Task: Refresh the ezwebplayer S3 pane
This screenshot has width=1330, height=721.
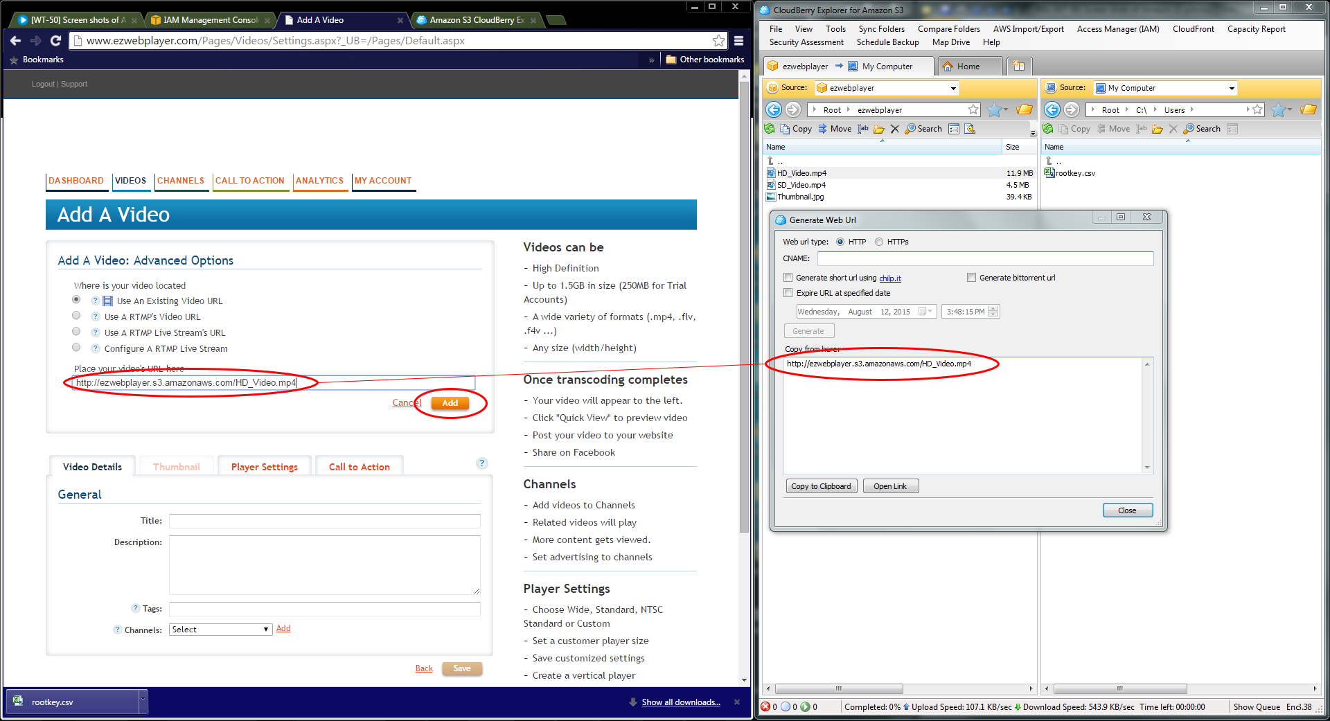Action: (x=770, y=129)
